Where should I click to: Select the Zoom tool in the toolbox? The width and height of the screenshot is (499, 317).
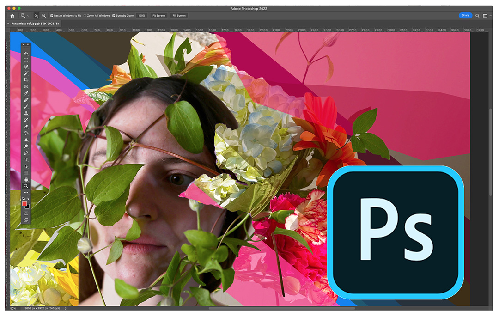pyautogui.click(x=26, y=186)
